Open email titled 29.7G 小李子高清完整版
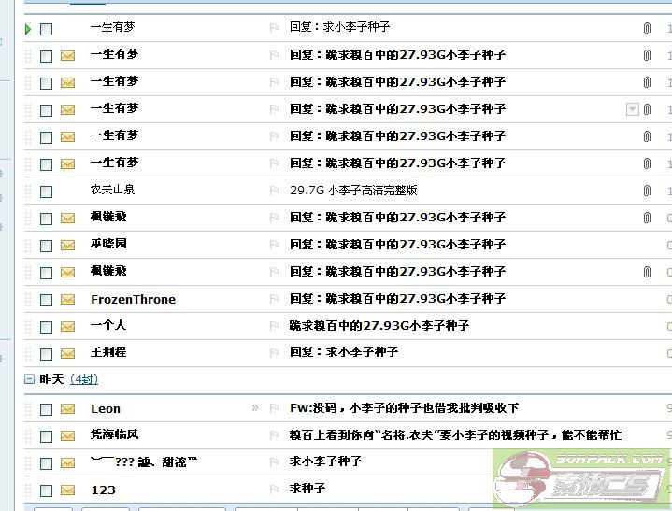The width and height of the screenshot is (672, 511). (x=352, y=191)
